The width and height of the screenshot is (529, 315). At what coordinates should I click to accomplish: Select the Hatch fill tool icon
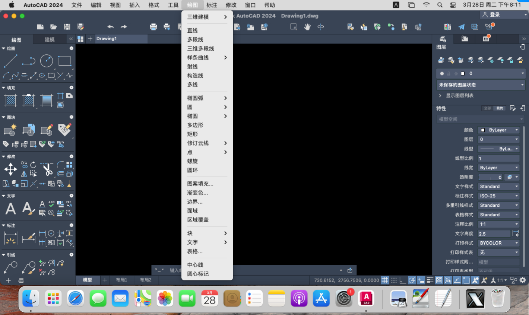11,100
